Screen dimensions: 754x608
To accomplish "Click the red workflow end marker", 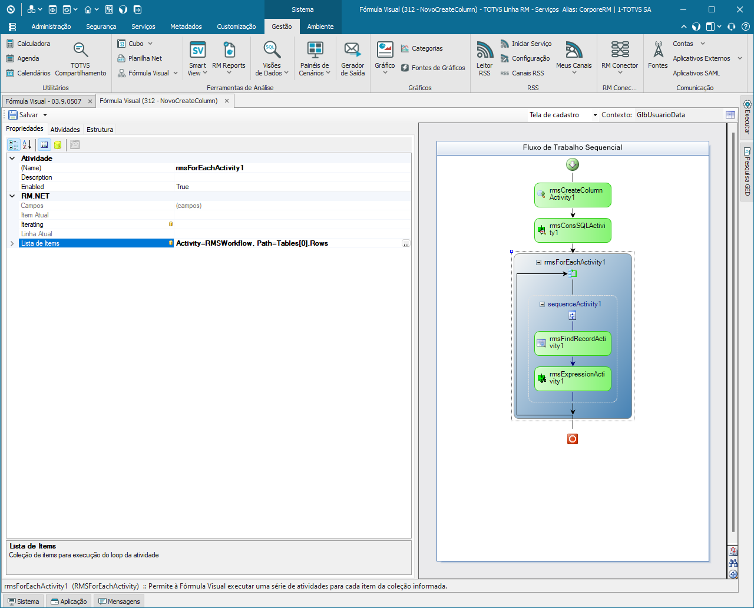I will click(x=573, y=439).
